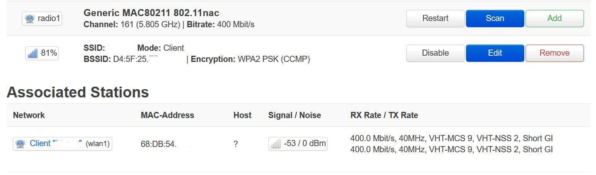Image resolution: width=596 pixels, height=175 pixels.
Task: Click the RX Rate / TX Rate header
Action: point(384,115)
